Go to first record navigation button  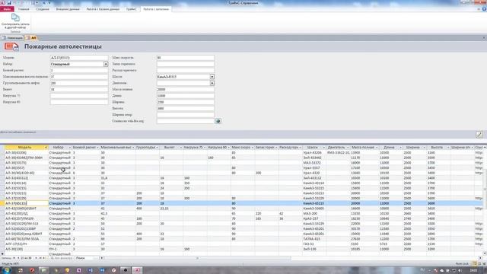[x=14, y=258]
